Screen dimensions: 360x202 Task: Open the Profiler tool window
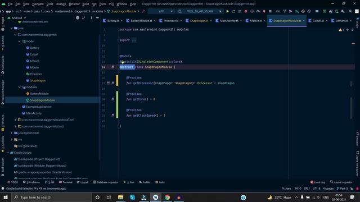point(145,182)
